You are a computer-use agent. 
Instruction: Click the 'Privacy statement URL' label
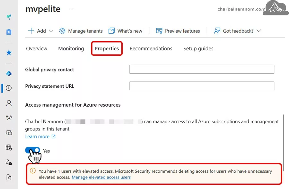point(49,86)
